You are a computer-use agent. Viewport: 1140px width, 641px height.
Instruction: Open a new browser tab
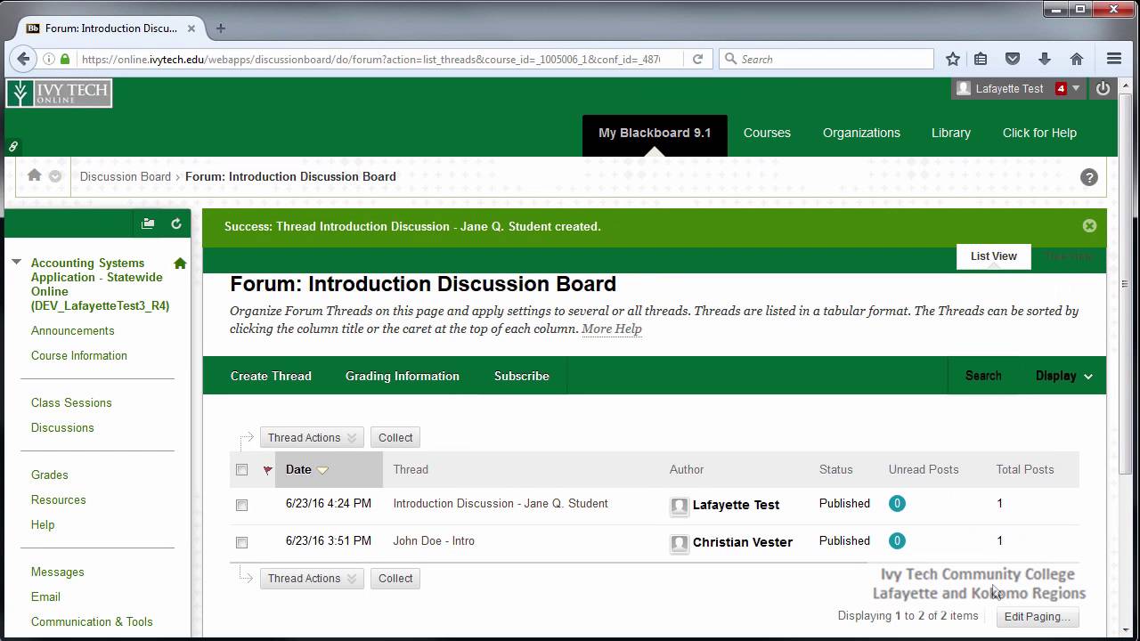(221, 28)
